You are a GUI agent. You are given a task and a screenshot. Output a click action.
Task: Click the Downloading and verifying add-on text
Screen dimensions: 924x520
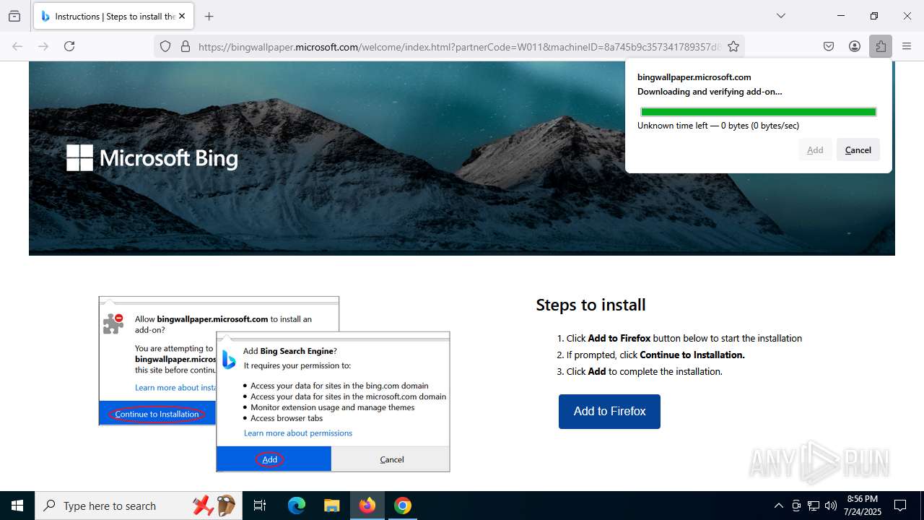pos(710,92)
